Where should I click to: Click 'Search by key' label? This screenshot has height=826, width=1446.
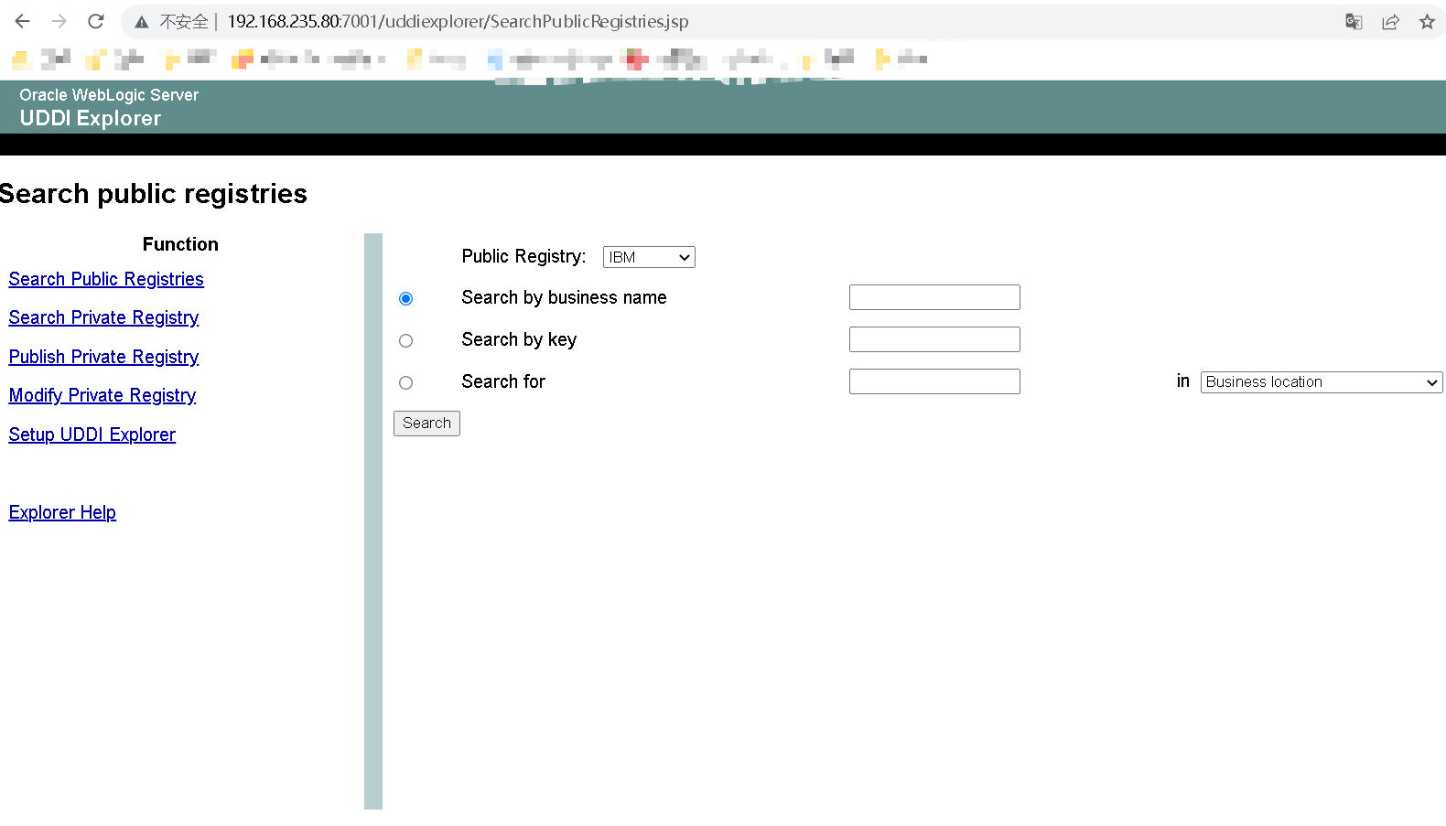coord(519,339)
